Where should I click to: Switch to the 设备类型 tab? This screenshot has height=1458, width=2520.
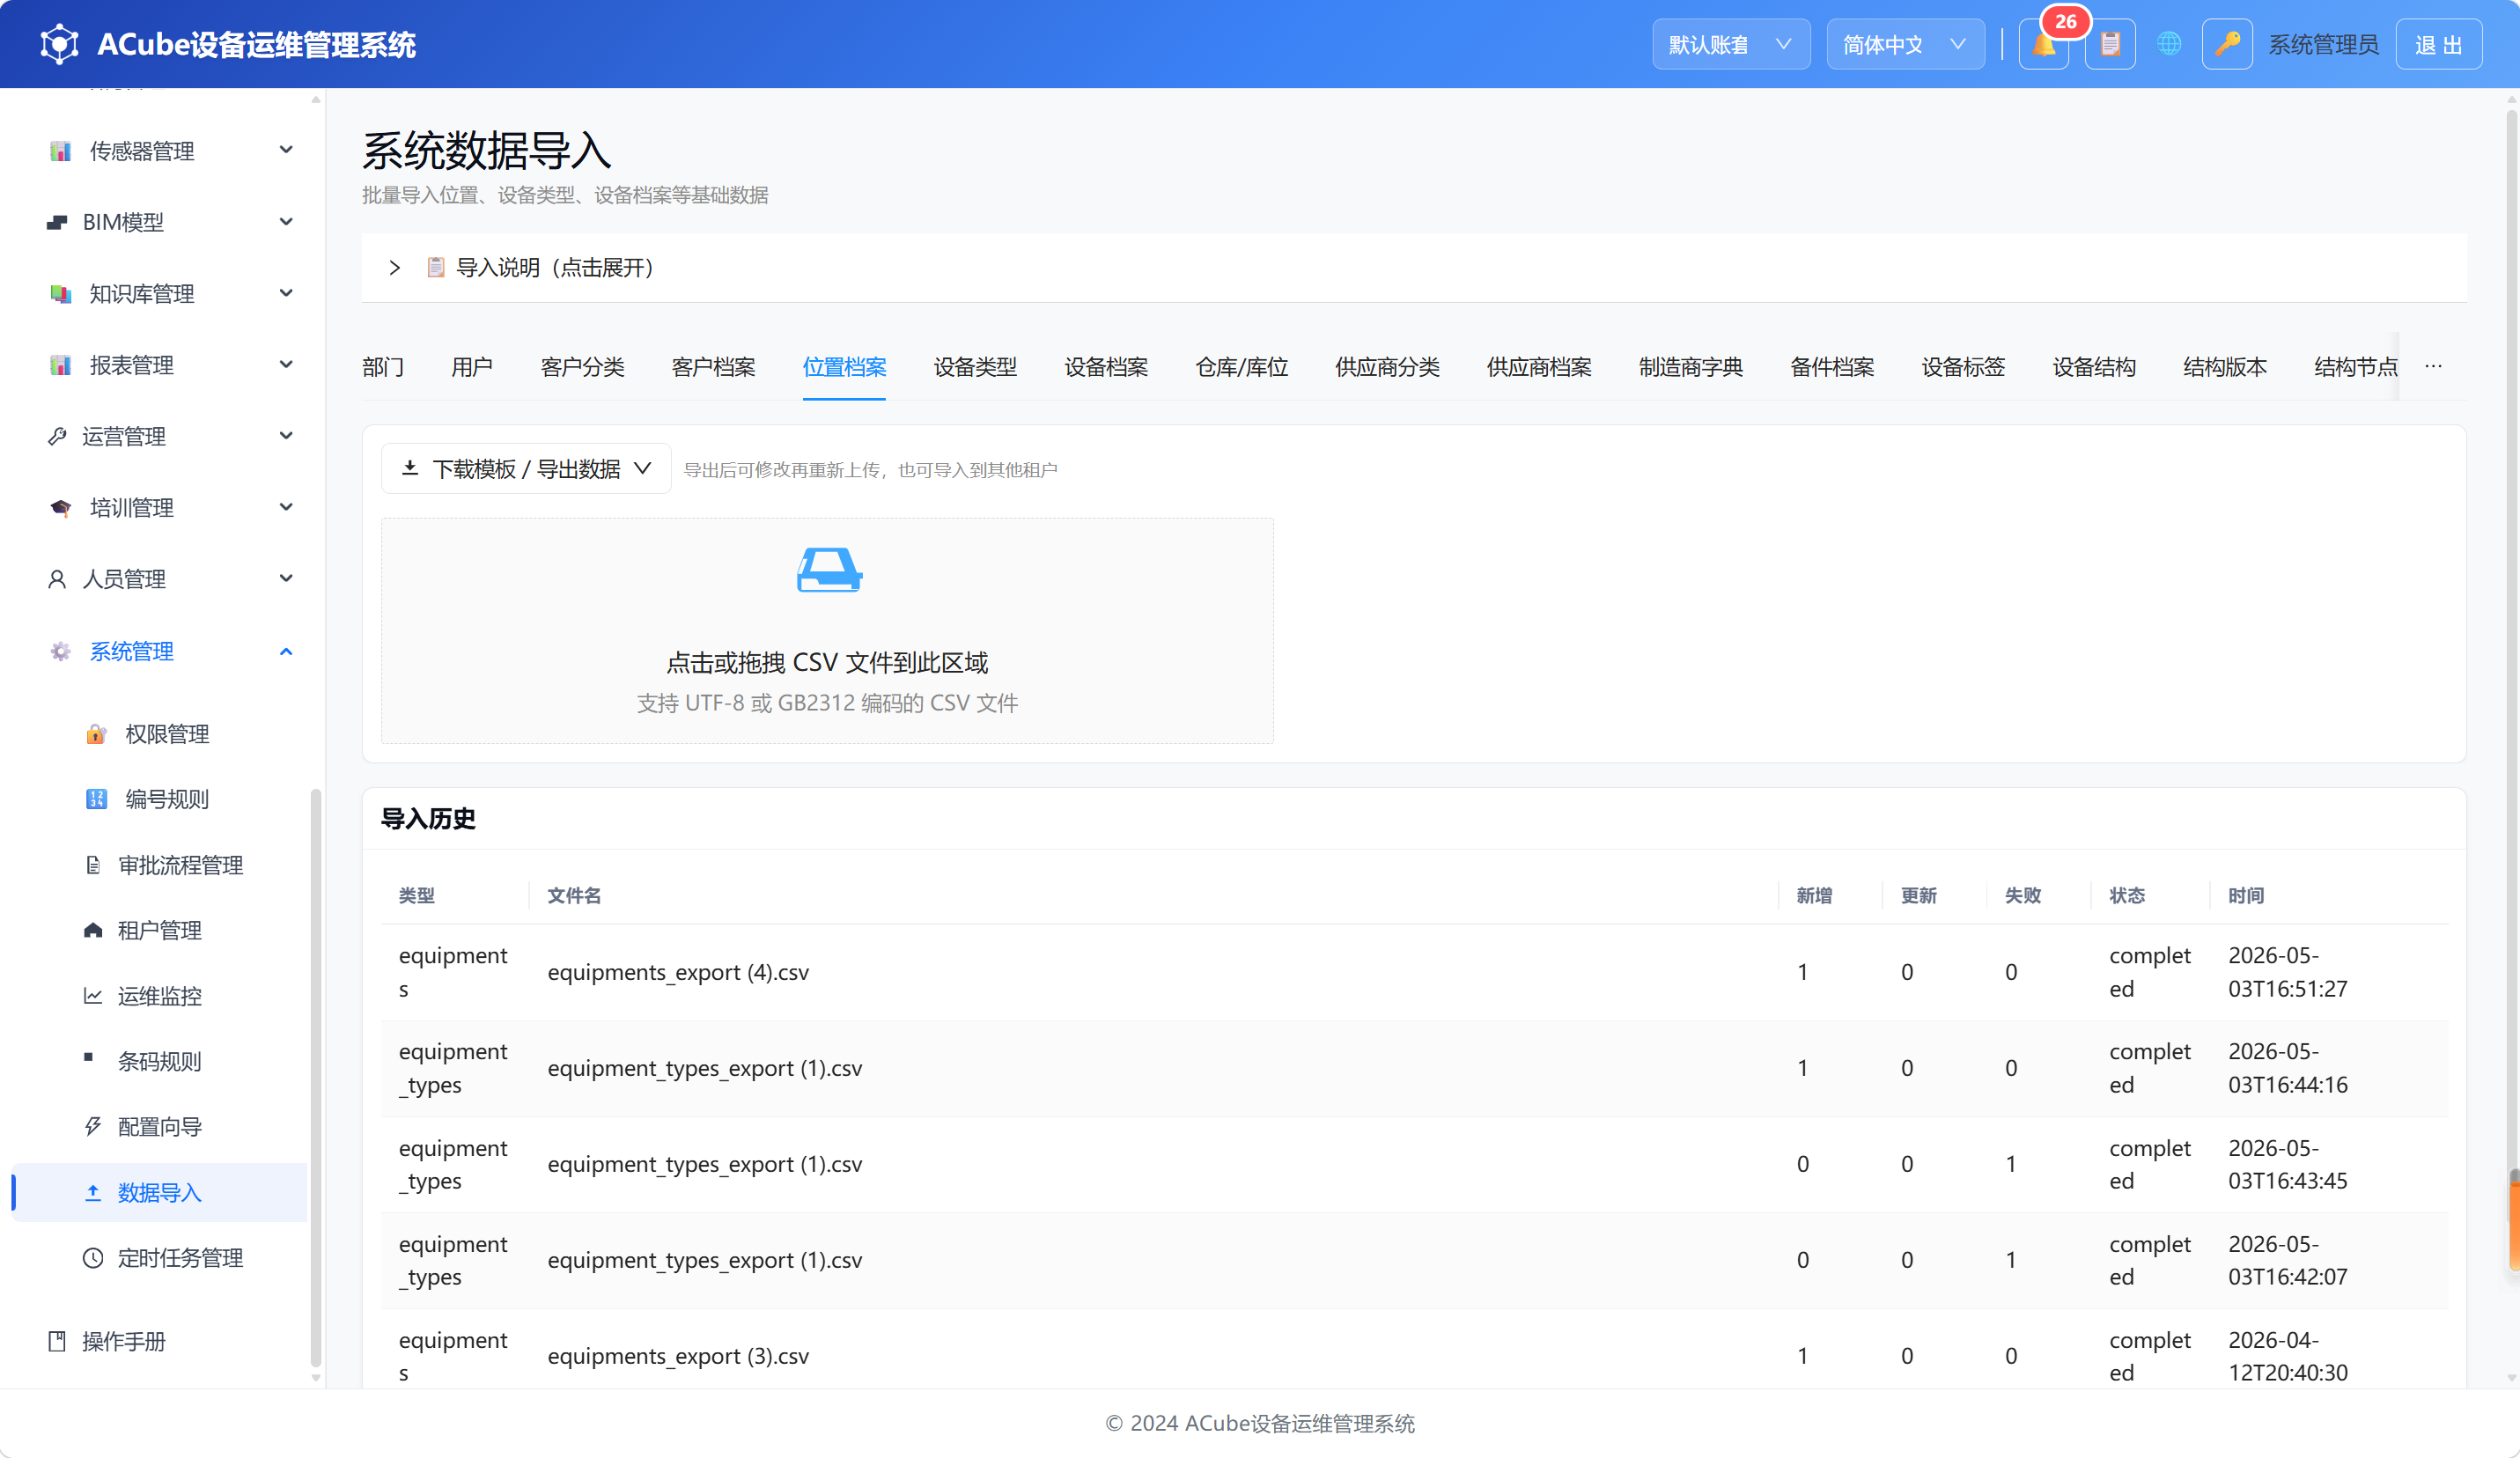[975, 367]
